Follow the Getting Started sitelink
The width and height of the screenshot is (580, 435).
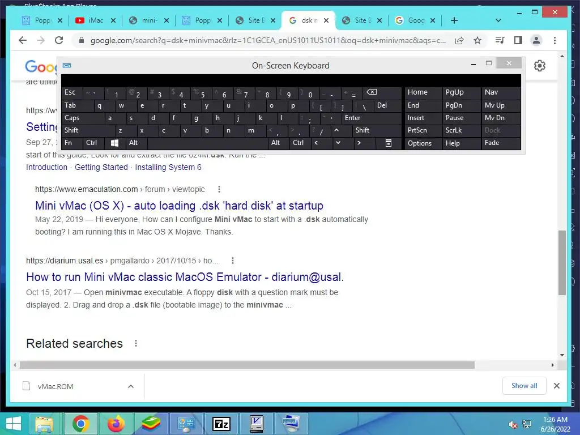101,167
